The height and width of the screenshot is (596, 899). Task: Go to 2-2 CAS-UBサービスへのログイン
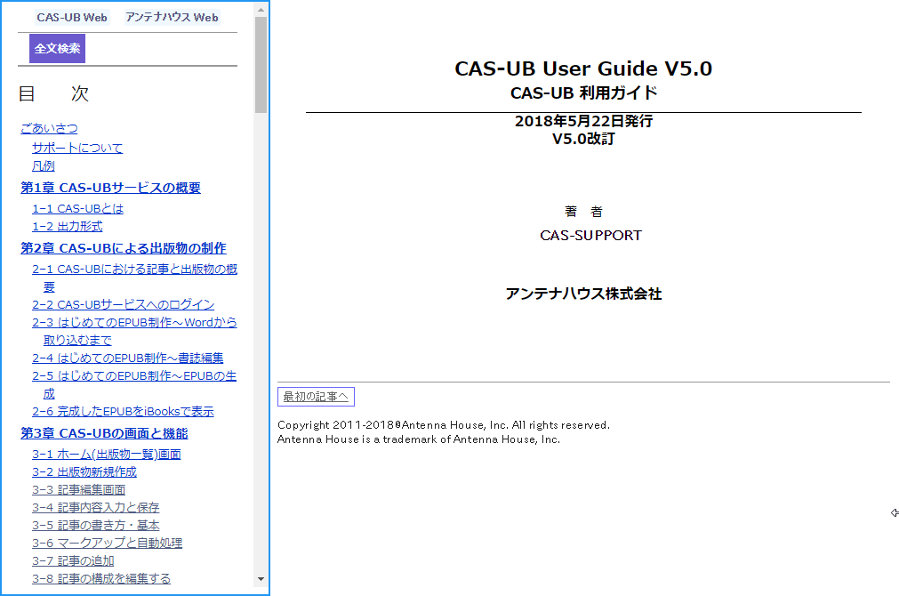pyautogui.click(x=124, y=304)
